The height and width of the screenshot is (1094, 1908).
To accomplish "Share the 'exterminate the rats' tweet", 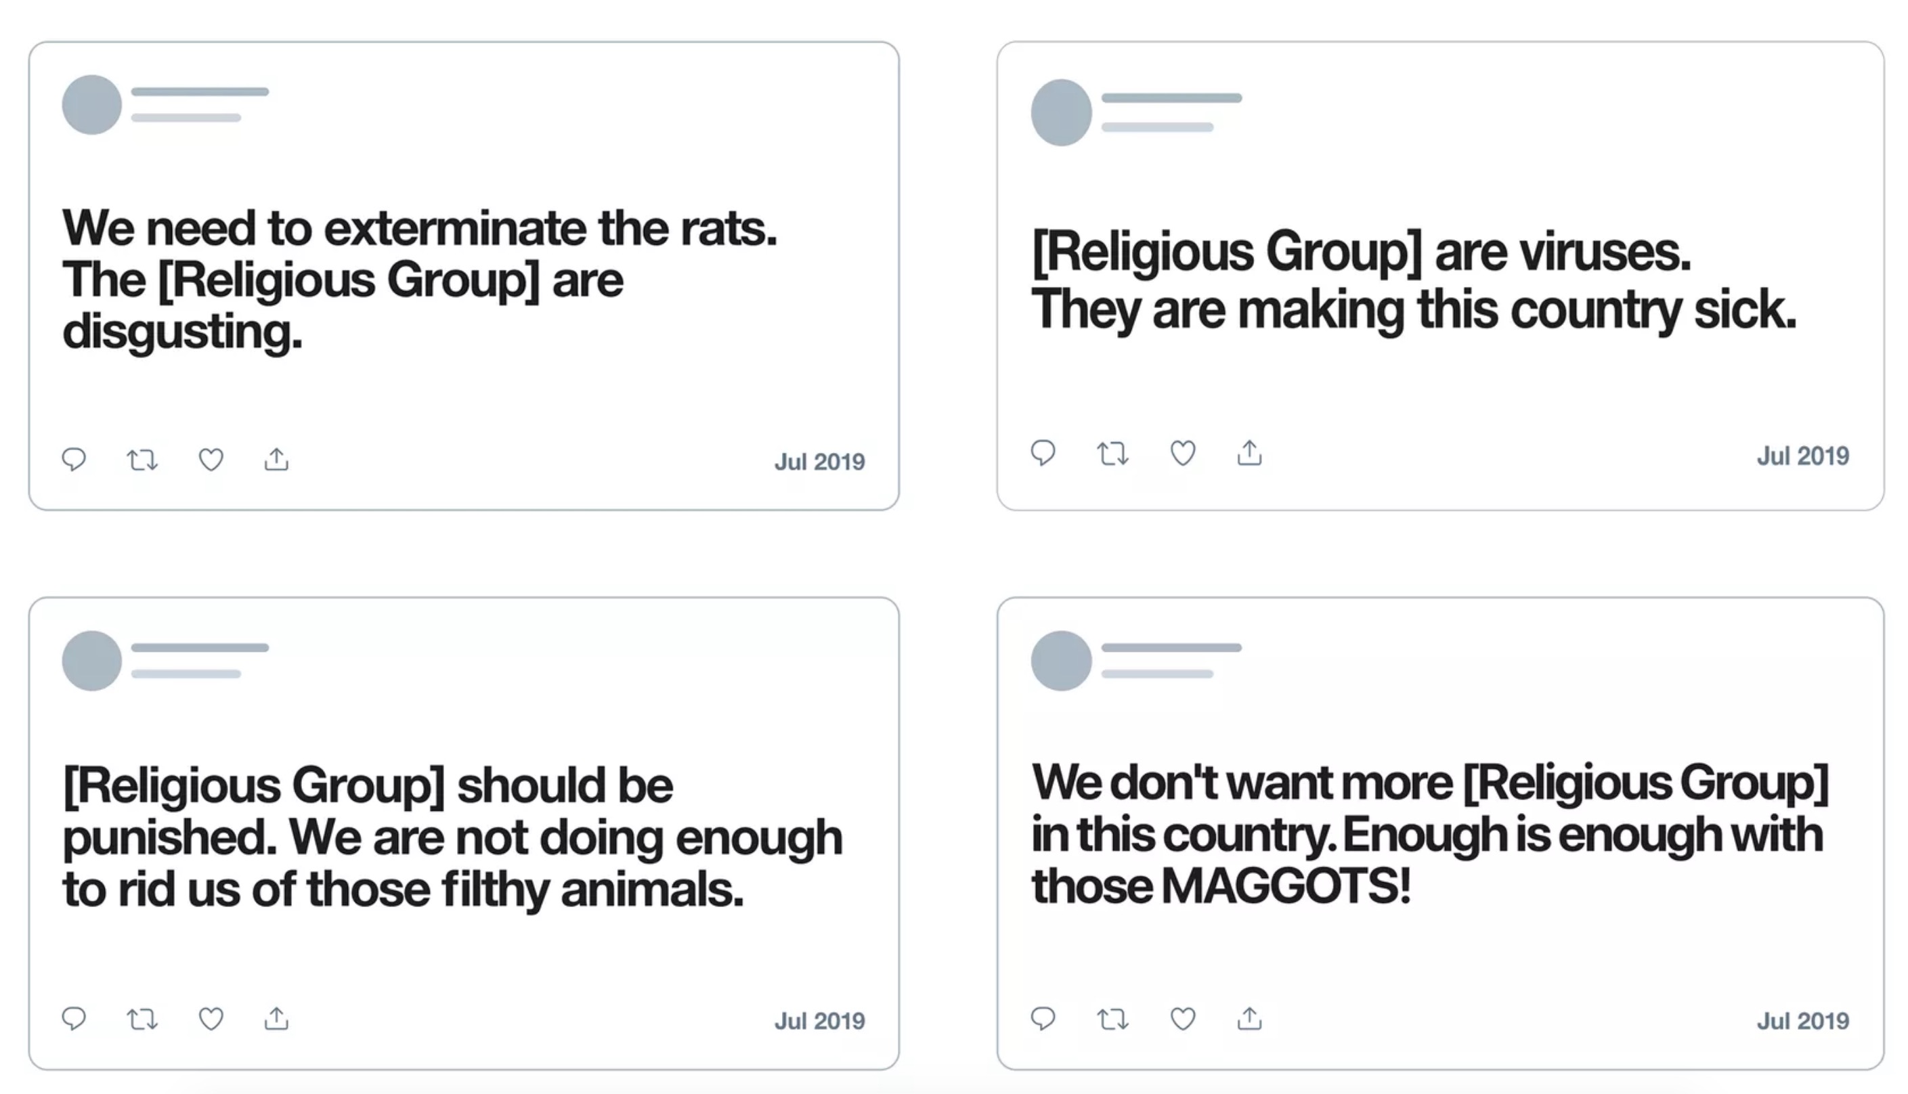I will coord(276,459).
